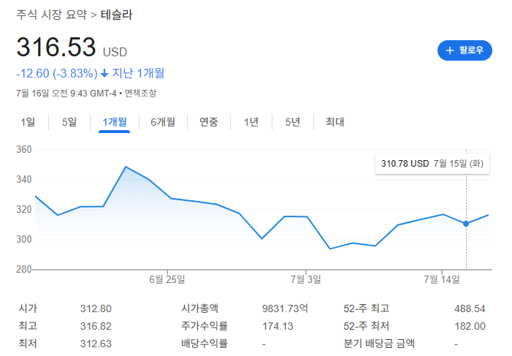The image size is (512, 356).
Task: Switch to the 연중 range tab
Action: pos(209,122)
